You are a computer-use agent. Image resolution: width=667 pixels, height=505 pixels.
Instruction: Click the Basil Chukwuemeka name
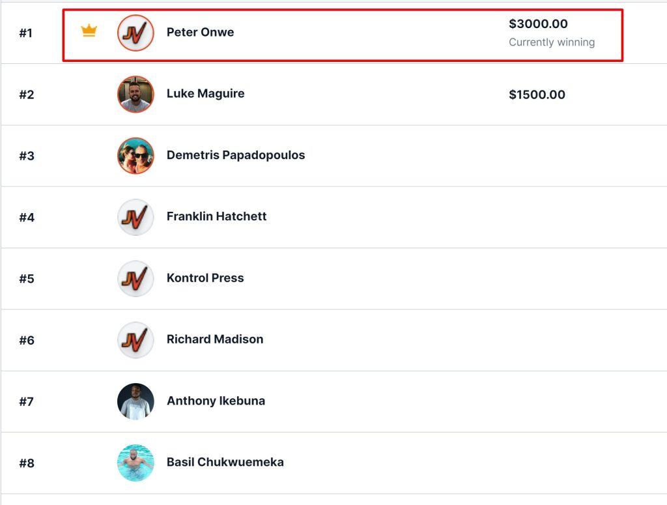click(x=225, y=462)
